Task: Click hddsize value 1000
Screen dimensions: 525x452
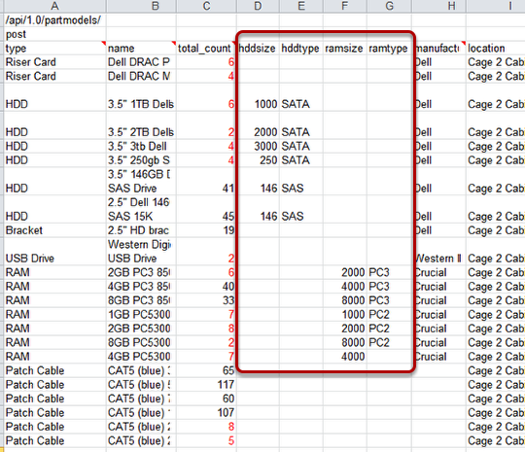Action: [x=259, y=97]
